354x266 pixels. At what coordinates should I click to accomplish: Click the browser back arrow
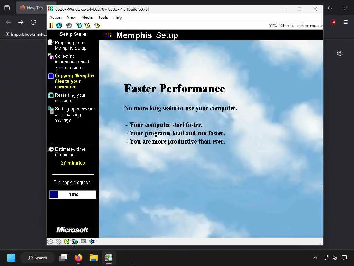pyautogui.click(x=8, y=22)
